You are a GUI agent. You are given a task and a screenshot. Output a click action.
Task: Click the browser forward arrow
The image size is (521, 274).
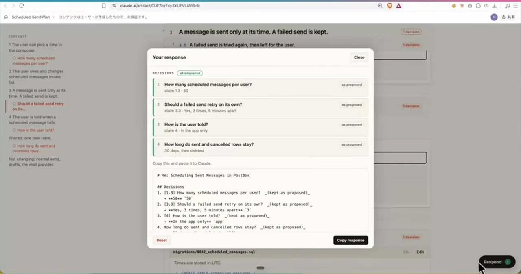tap(13, 6)
